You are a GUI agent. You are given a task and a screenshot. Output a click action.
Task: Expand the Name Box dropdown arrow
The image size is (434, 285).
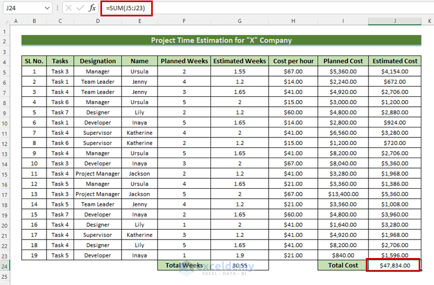tap(47, 8)
